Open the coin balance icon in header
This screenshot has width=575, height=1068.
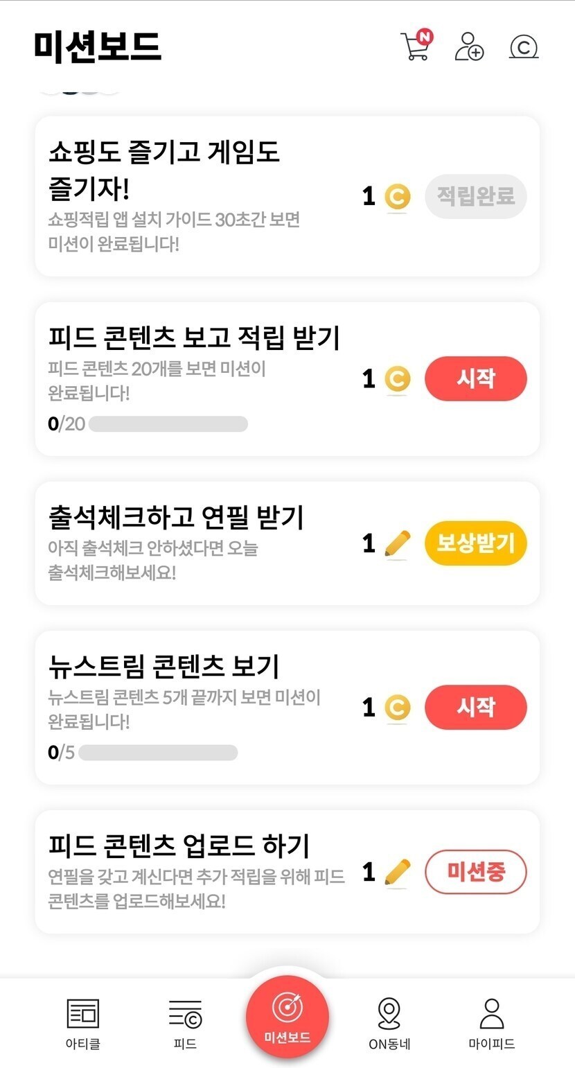coord(524,47)
